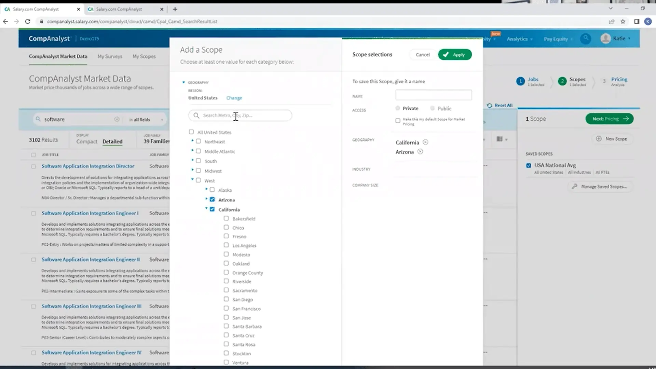Expand the South tree node
The height and width of the screenshot is (369, 656).
point(192,160)
